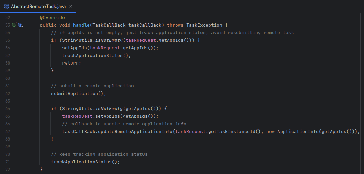This screenshot has height=174, width=364.
Task: Click the if keyword on line 55
Action: click(x=54, y=40)
